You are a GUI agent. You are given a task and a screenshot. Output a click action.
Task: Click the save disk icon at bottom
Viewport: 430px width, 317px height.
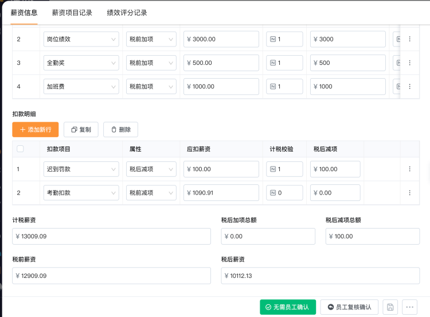click(390, 307)
